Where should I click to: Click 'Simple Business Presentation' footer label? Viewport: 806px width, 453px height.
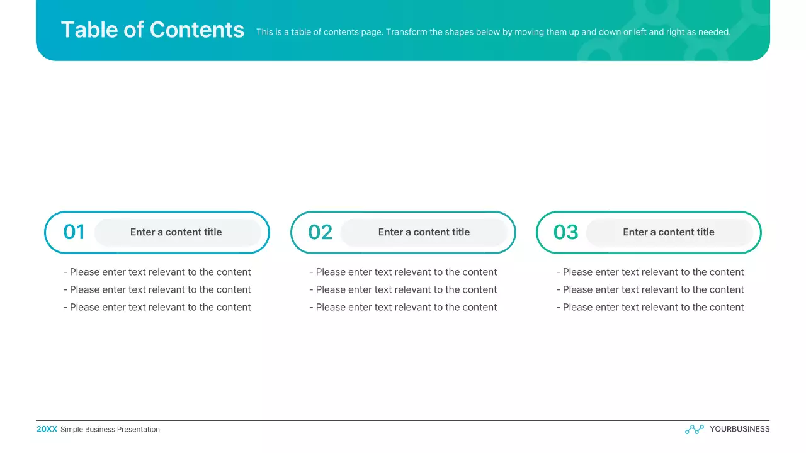(110, 429)
